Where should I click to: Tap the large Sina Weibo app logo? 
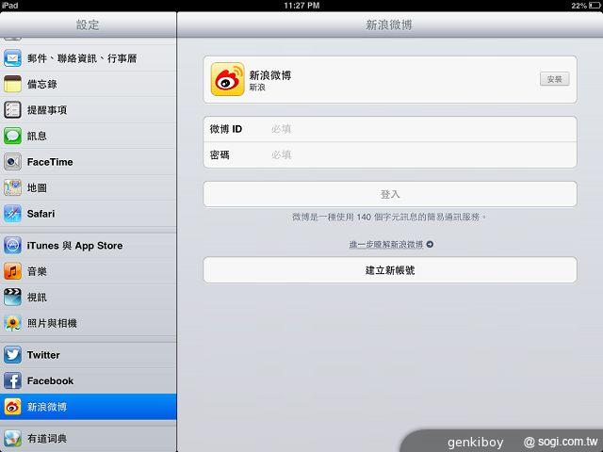(x=227, y=79)
